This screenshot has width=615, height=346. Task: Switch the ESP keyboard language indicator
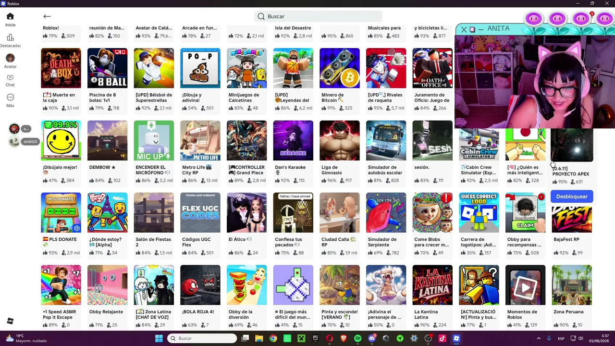coord(561,338)
